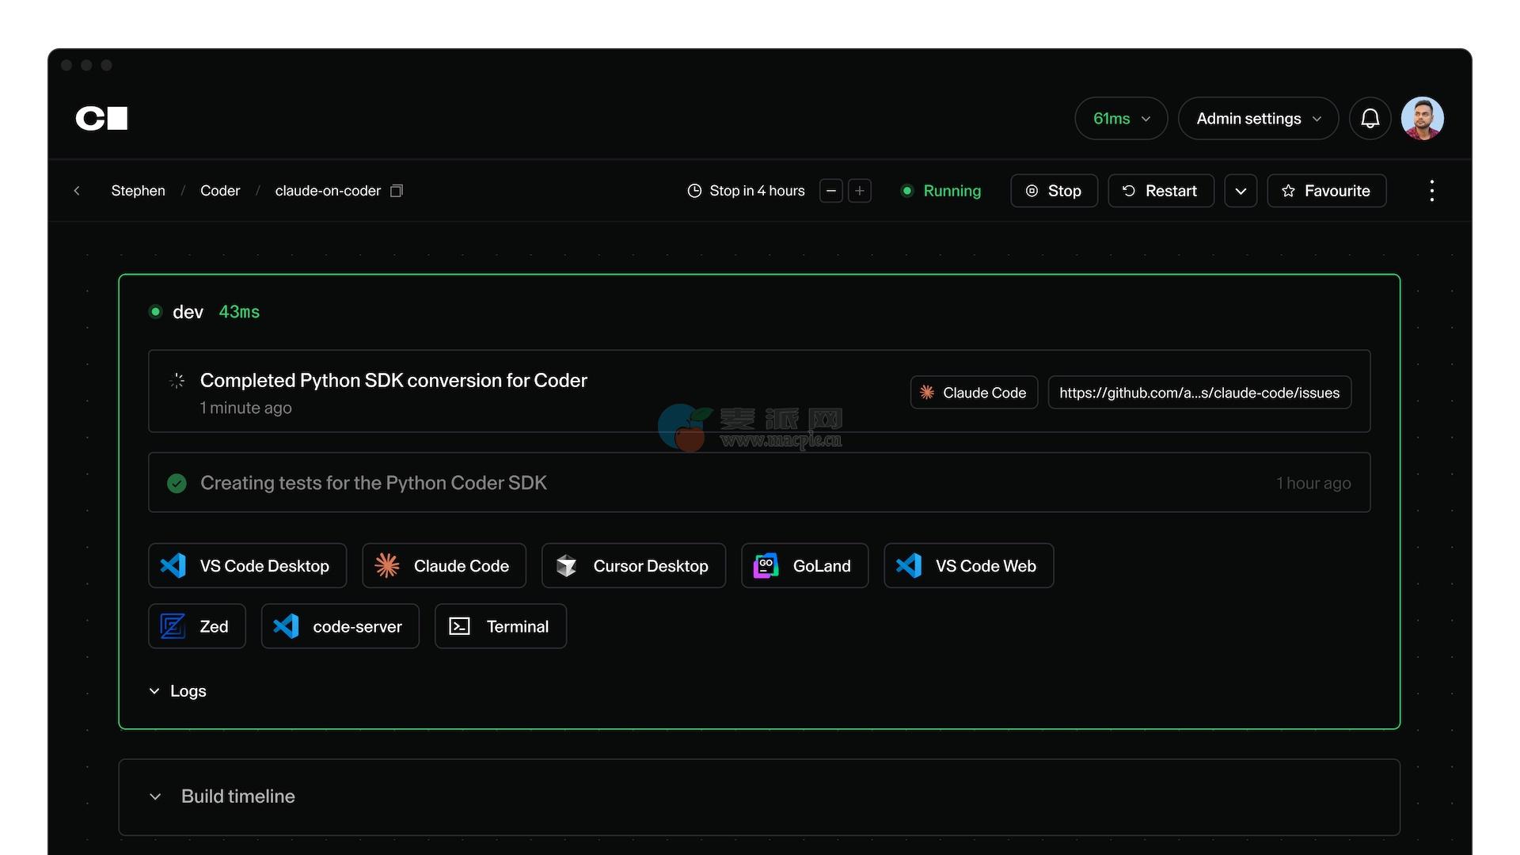Copy workspace name claude-on-coder icon
The width and height of the screenshot is (1520, 855).
click(x=397, y=191)
